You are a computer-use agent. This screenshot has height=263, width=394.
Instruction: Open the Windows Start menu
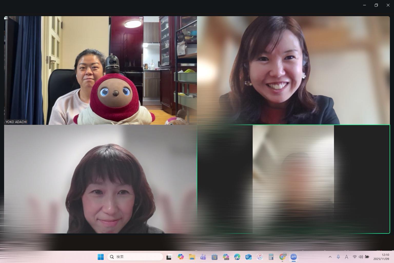pyautogui.click(x=101, y=257)
